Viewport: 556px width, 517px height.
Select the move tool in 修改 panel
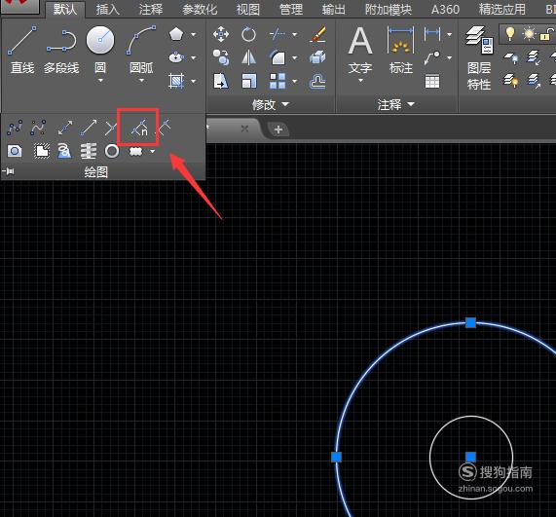point(221,34)
